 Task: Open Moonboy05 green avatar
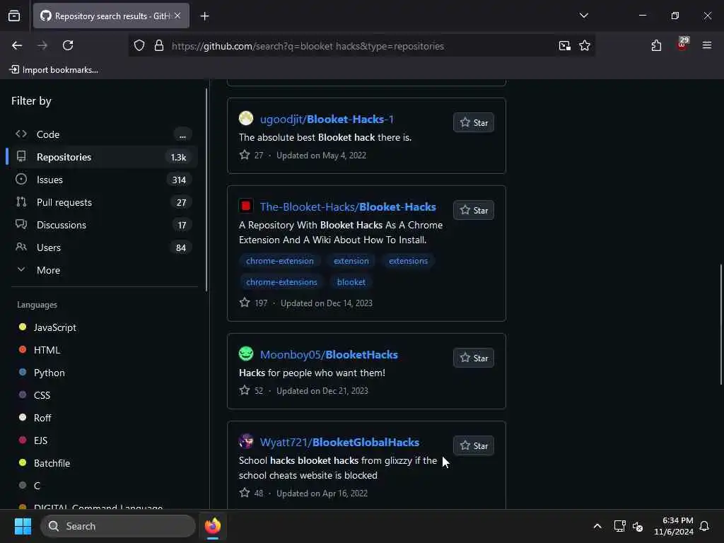tap(246, 354)
